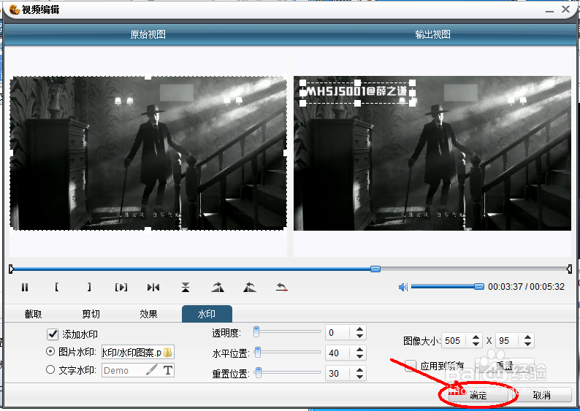The width and height of the screenshot is (580, 411).
Task: Click the 透明度 value field showing 0
Action: [x=337, y=333]
